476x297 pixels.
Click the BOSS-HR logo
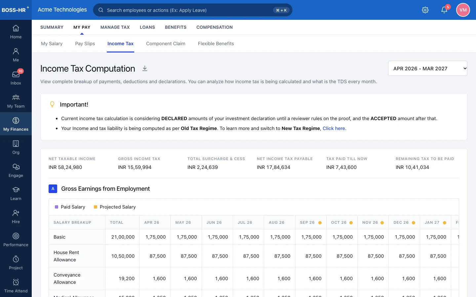coord(15,10)
